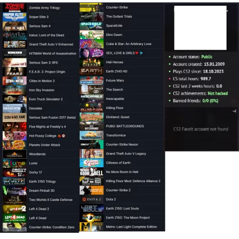
Task: Select the Dota 2 logo banner
Action: 91,199
